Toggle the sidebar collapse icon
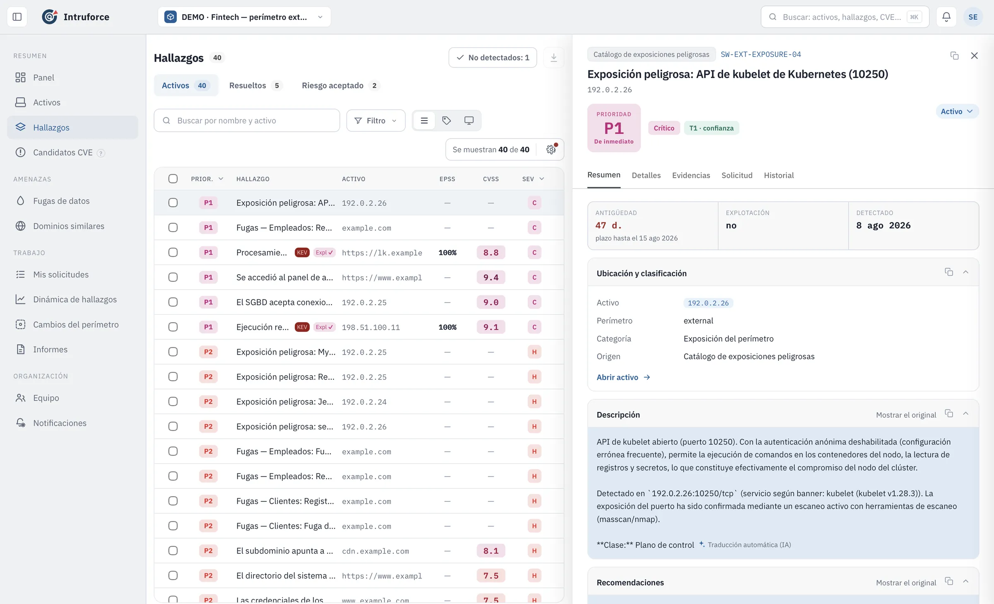Viewport: 994px width, 604px height. point(17,17)
